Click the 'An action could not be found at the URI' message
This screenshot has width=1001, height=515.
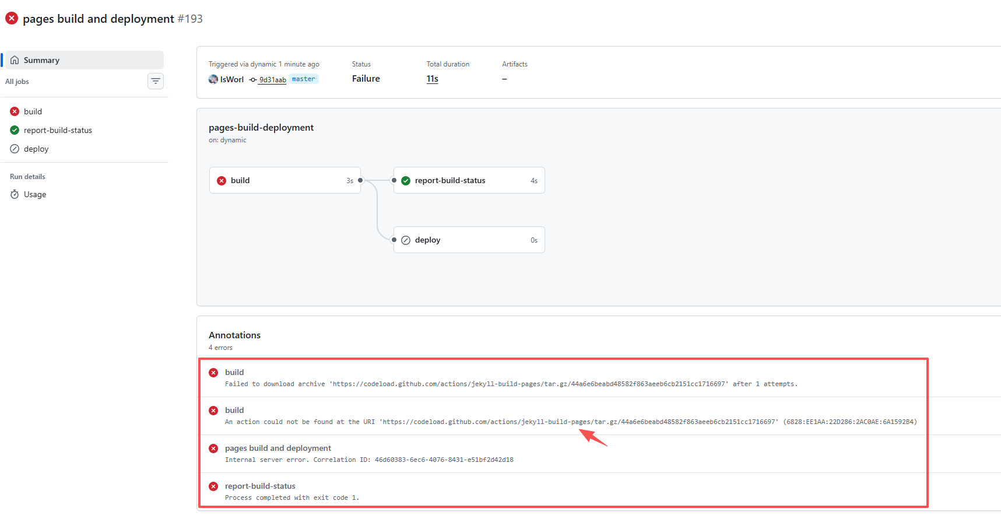(x=571, y=422)
